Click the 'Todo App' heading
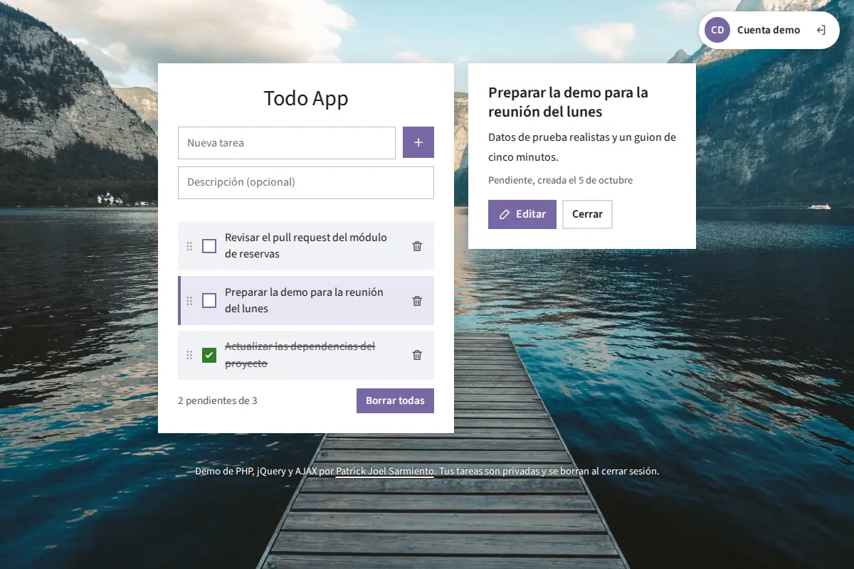The image size is (854, 569). click(x=306, y=98)
